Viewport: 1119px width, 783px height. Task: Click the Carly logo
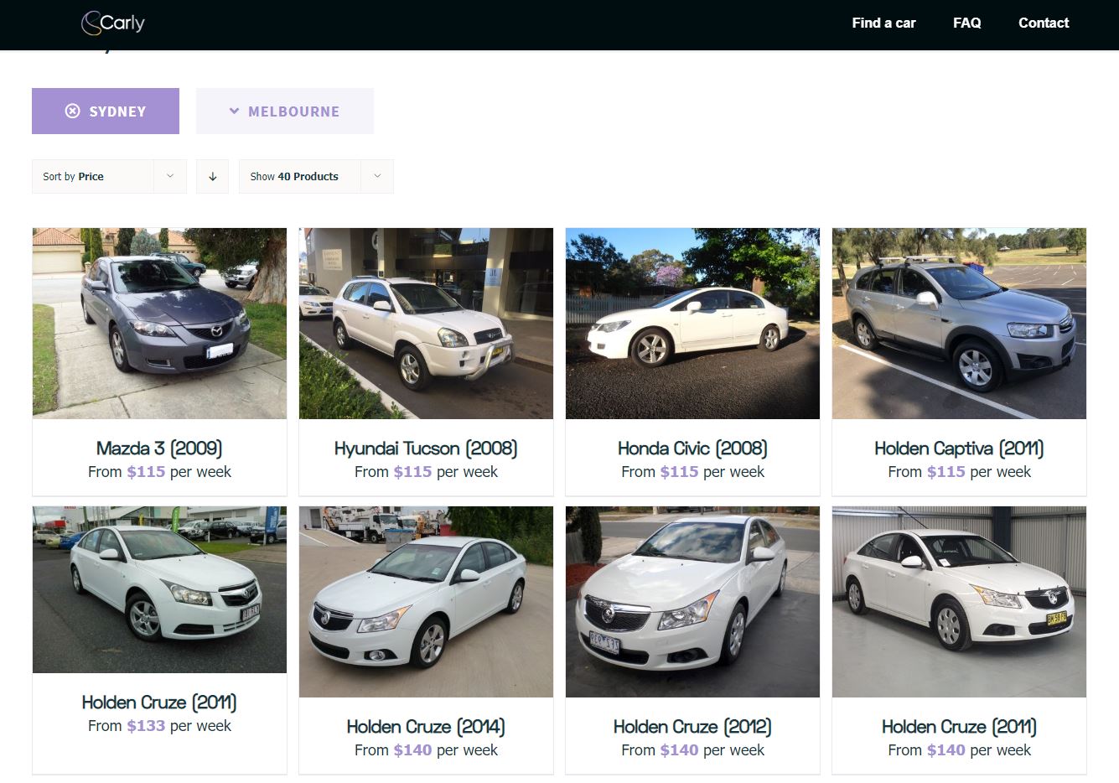tap(113, 23)
